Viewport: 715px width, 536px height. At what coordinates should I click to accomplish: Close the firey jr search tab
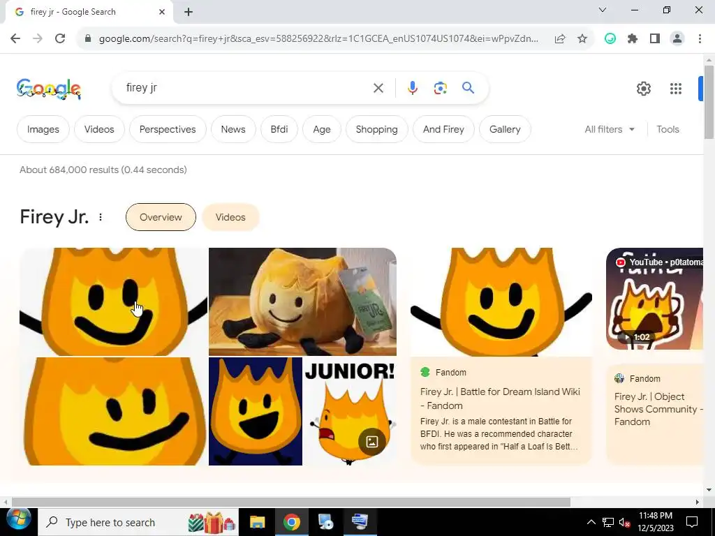coord(162,12)
